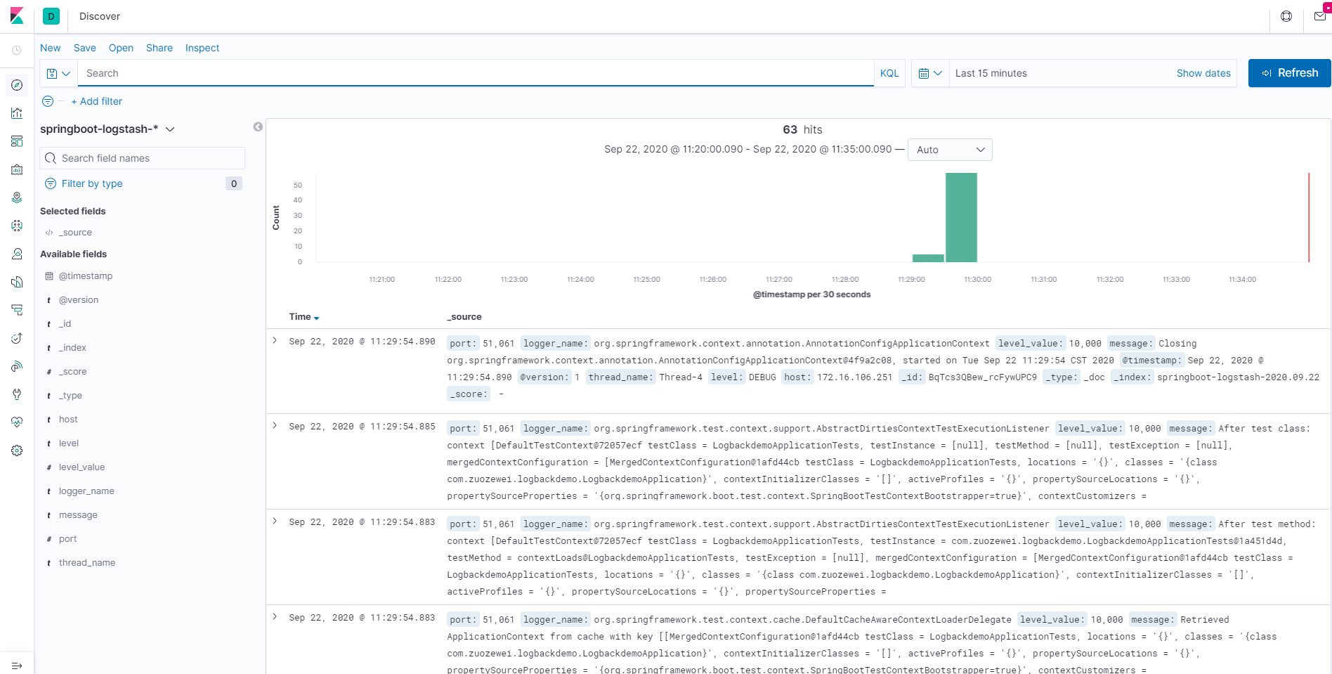Click the Kibana logo icon
The image size is (1332, 674).
tap(17, 15)
